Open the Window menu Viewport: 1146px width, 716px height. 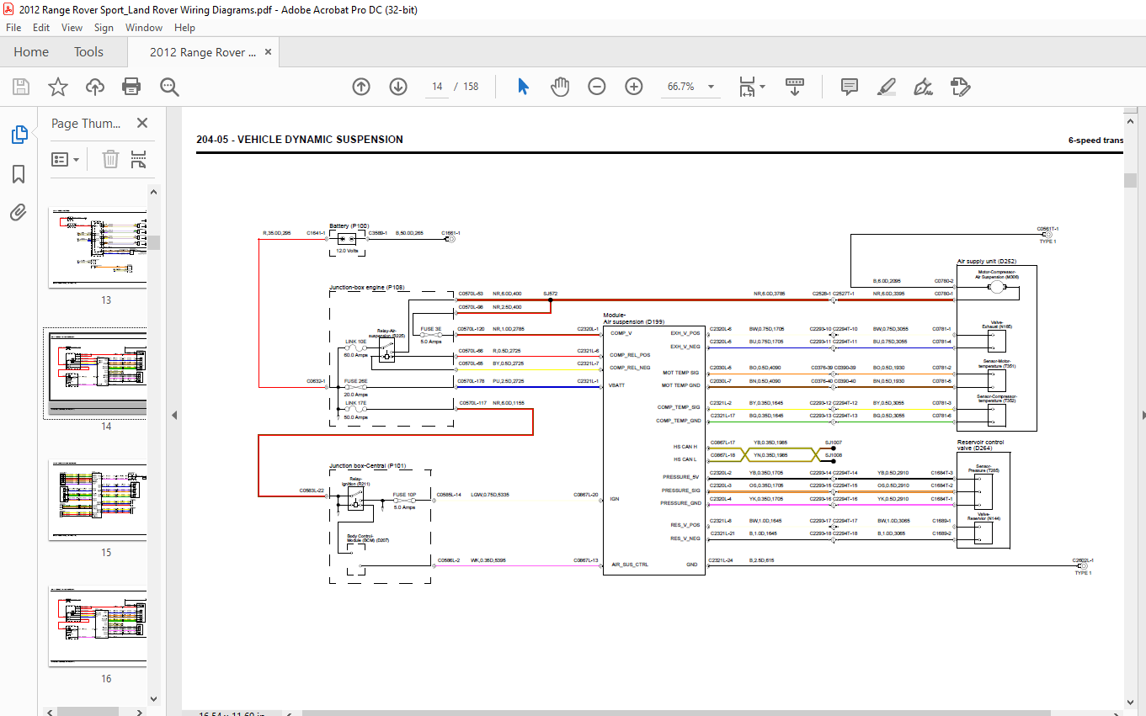pyautogui.click(x=144, y=28)
